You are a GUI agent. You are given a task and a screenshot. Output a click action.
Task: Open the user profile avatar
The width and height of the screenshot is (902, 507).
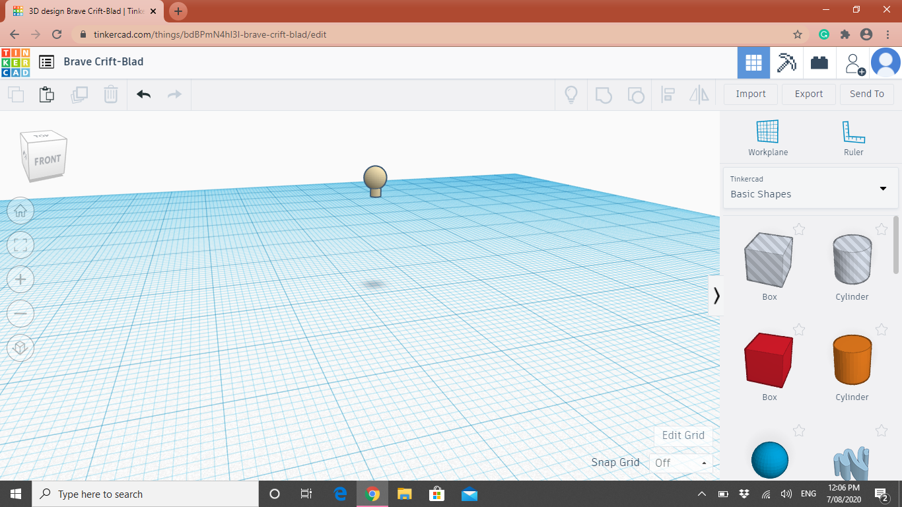(x=885, y=63)
